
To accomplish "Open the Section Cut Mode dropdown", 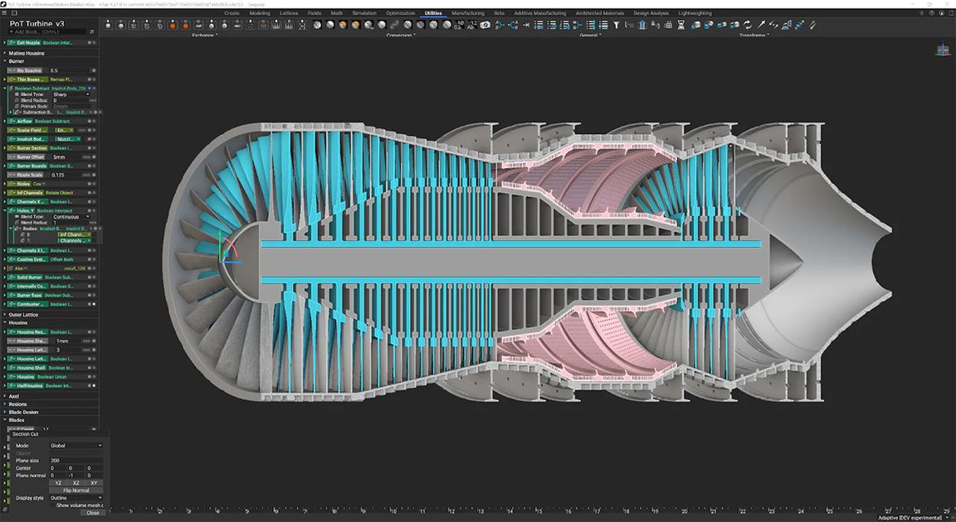I will (76, 446).
